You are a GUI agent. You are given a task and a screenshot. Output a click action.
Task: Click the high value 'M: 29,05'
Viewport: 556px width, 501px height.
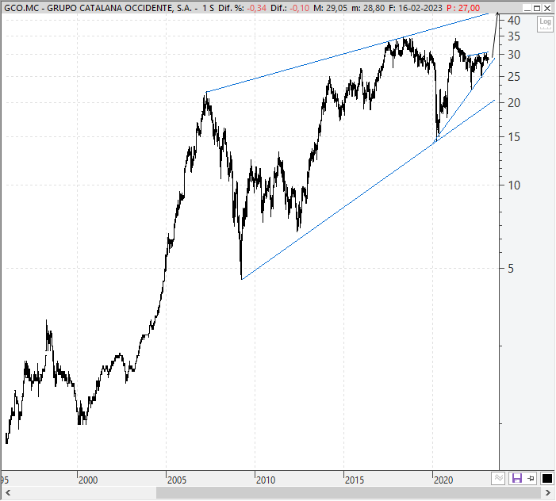(330, 8)
